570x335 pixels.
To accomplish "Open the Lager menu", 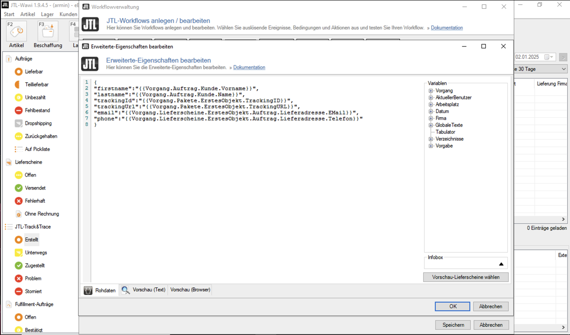I will click(47, 14).
